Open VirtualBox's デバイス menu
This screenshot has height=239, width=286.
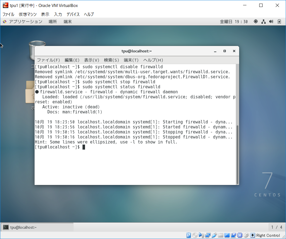point(73,14)
